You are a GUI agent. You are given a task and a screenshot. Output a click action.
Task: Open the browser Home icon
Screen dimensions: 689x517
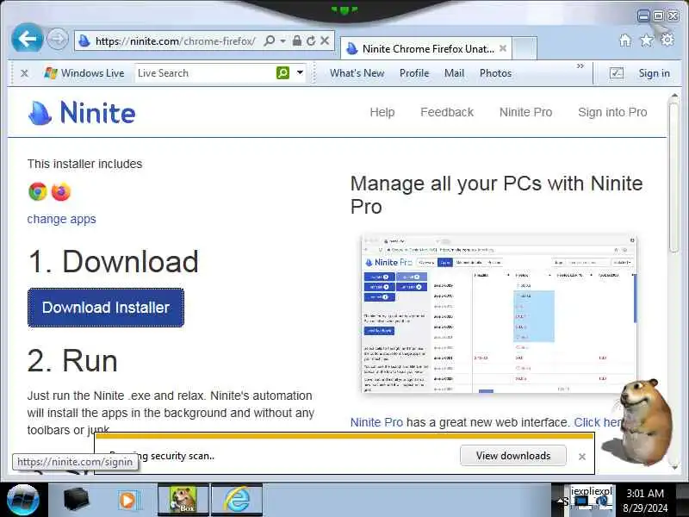pyautogui.click(x=625, y=40)
